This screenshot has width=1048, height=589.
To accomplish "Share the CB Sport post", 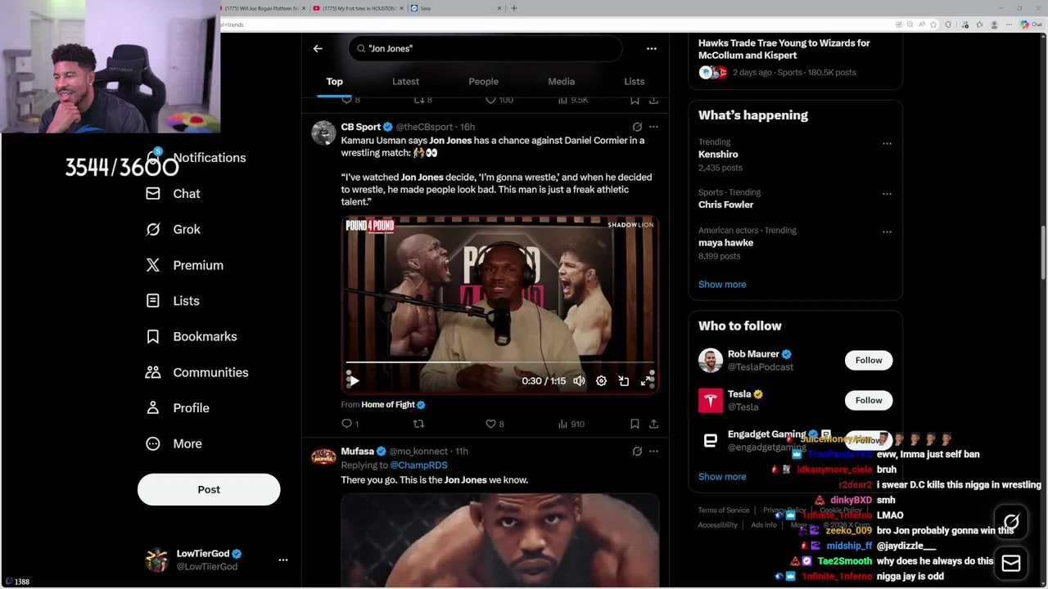I will 653,424.
